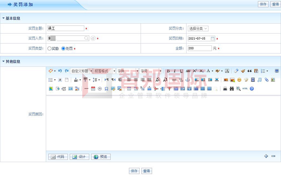Click the Italic formatting icon
Screen dimensions: 281x177
tap(175, 71)
